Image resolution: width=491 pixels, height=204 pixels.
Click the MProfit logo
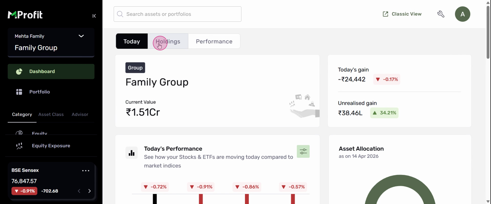(25, 15)
